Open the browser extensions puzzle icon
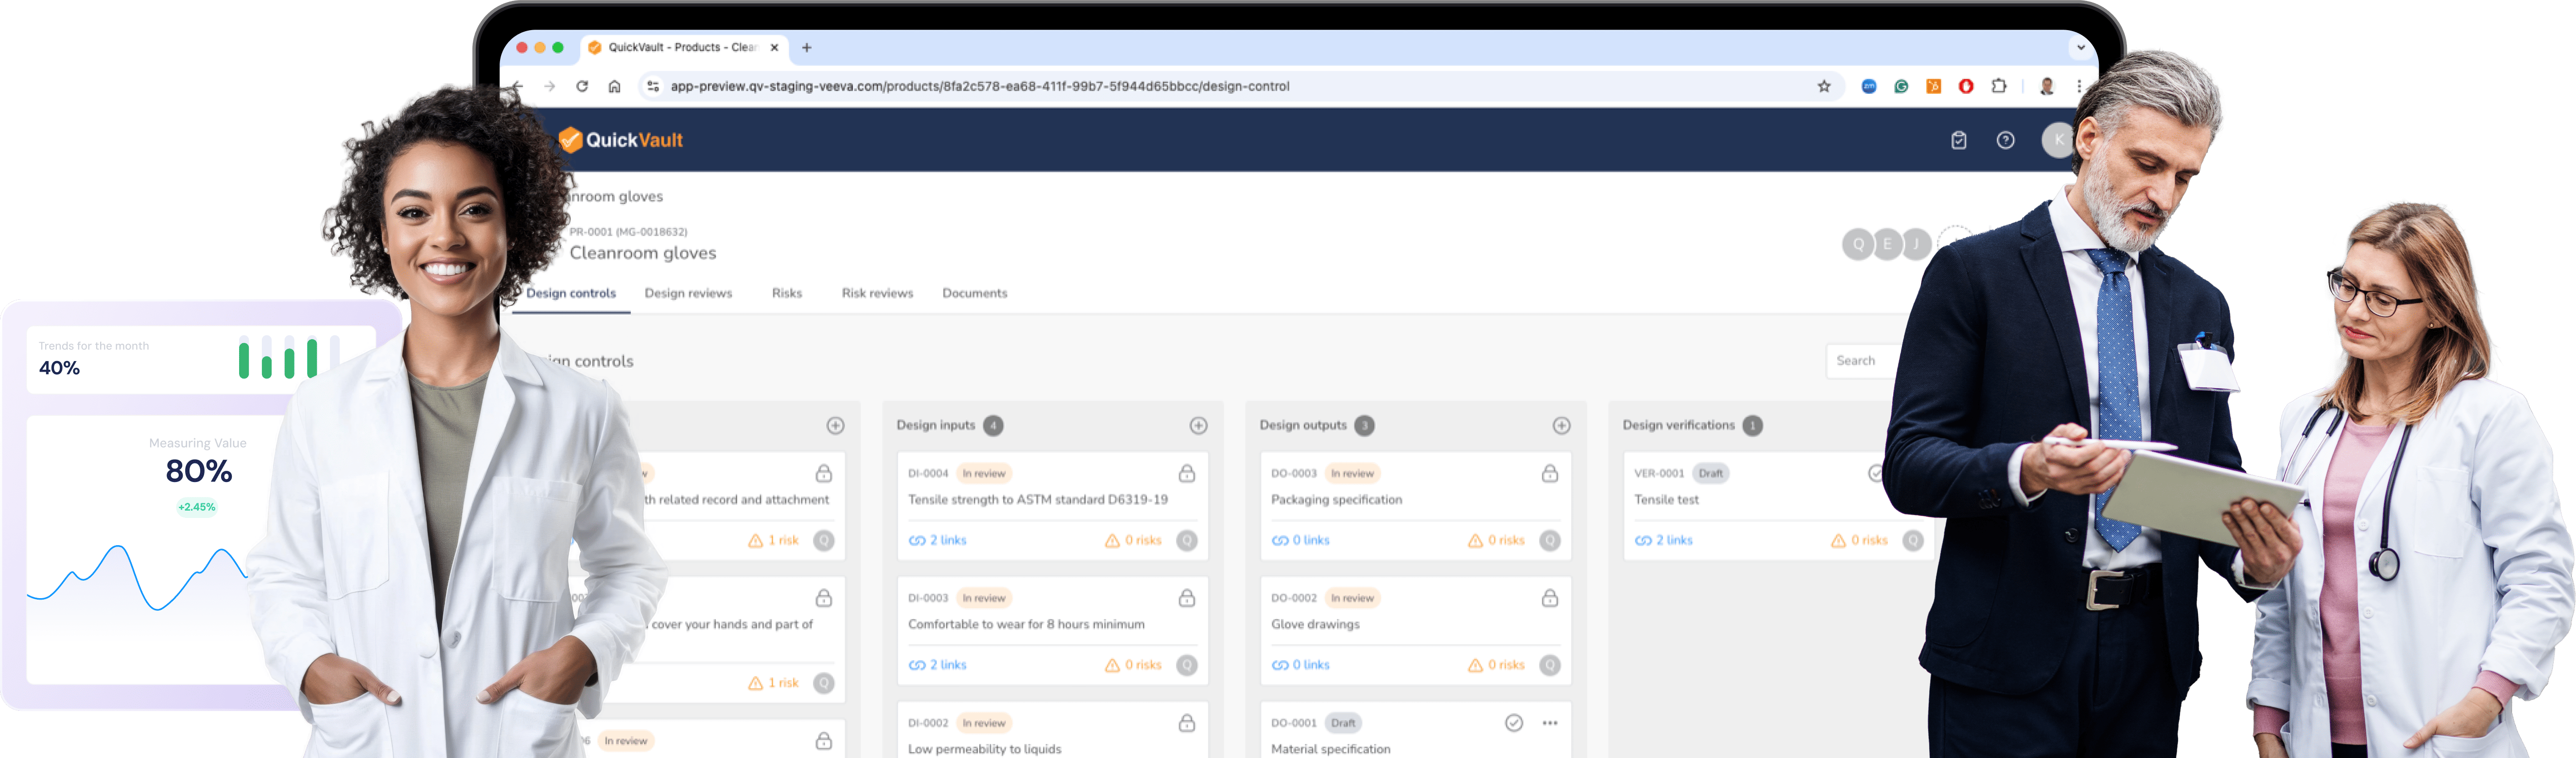 [1998, 86]
